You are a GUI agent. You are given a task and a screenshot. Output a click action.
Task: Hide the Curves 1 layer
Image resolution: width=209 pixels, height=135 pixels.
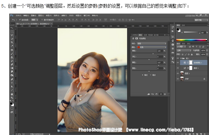click(x=178, y=68)
